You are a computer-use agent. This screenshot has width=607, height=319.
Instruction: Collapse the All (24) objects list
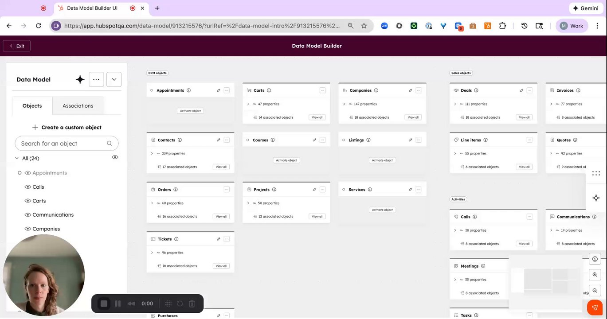17,159
